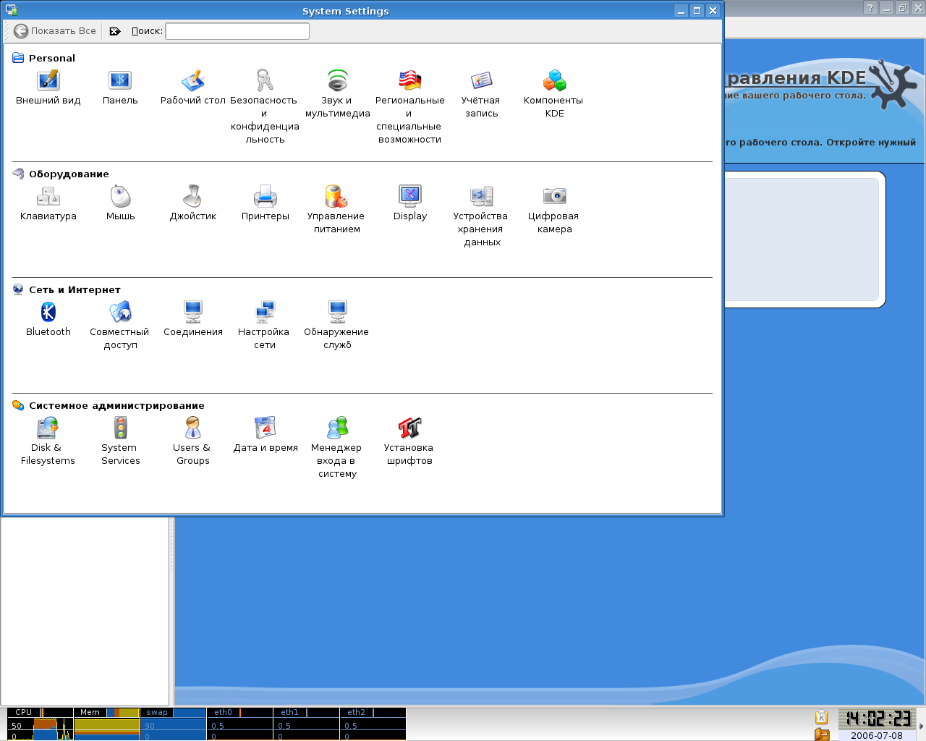Open Принтеры printers module

(x=265, y=204)
